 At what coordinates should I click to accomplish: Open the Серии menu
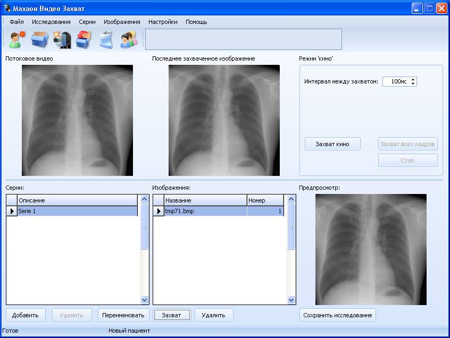point(87,22)
